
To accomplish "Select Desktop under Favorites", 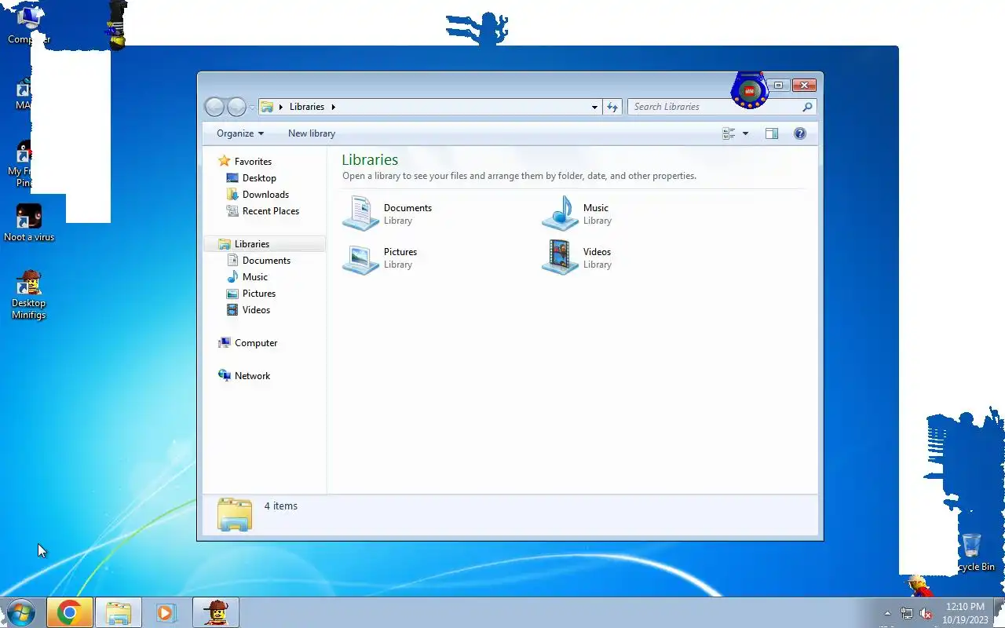I will tap(259, 178).
